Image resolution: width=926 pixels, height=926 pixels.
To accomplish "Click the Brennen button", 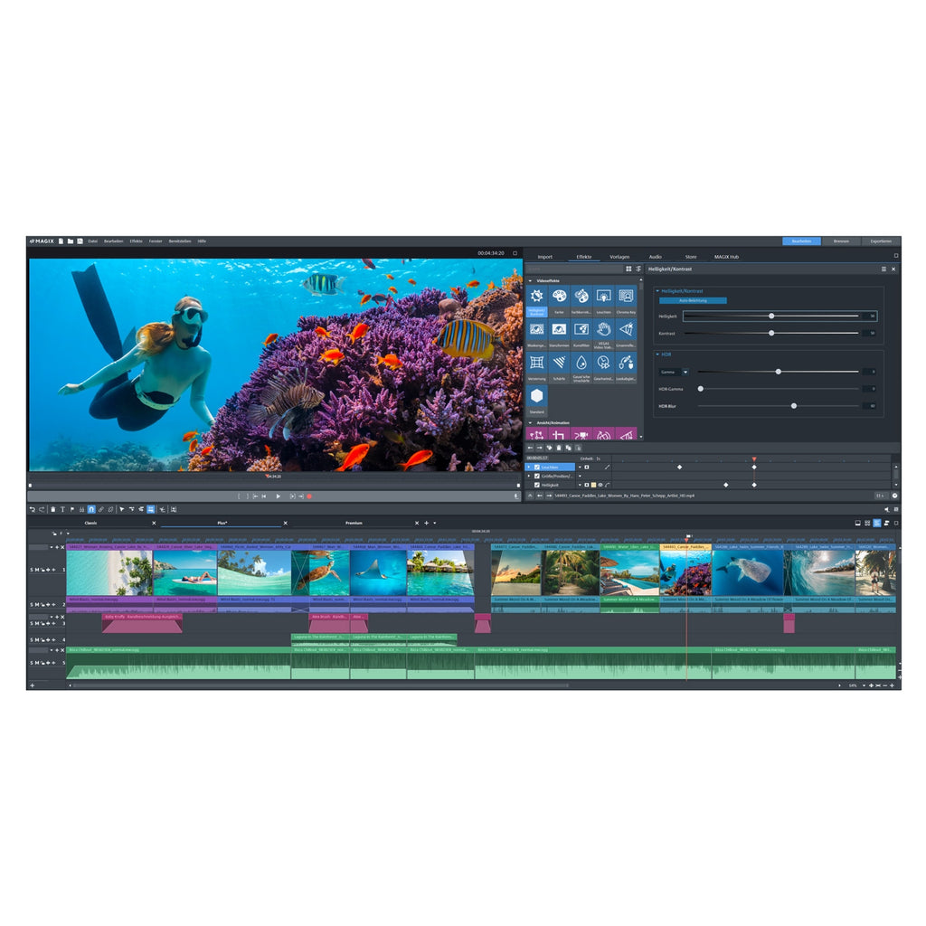I will click(x=841, y=241).
